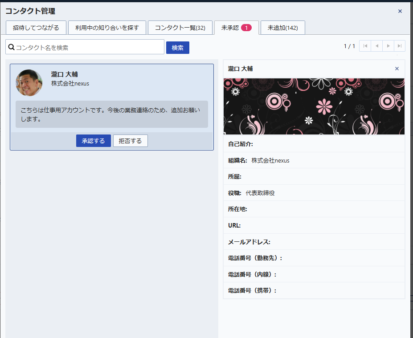Viewport: 413px width, 338px height.
Task: Switch to the 招待してつながる tab
Action: pyautogui.click(x=36, y=28)
